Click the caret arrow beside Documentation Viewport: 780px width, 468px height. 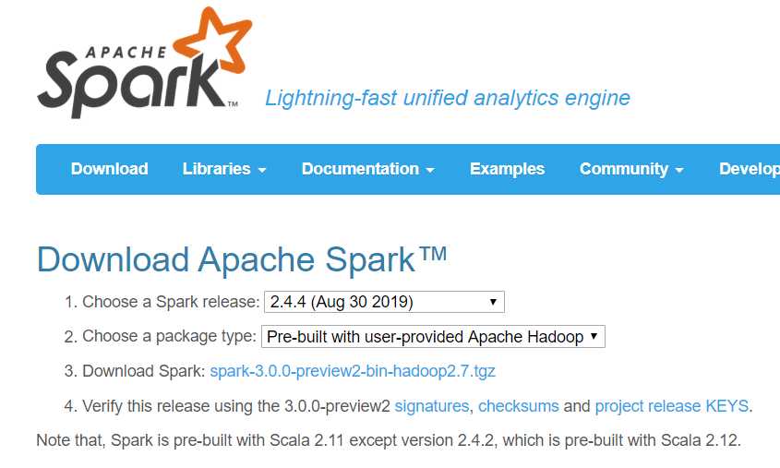(x=430, y=171)
